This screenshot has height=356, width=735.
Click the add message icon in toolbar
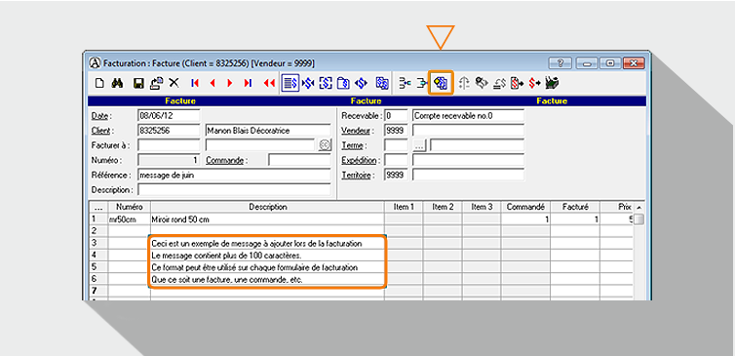click(441, 84)
